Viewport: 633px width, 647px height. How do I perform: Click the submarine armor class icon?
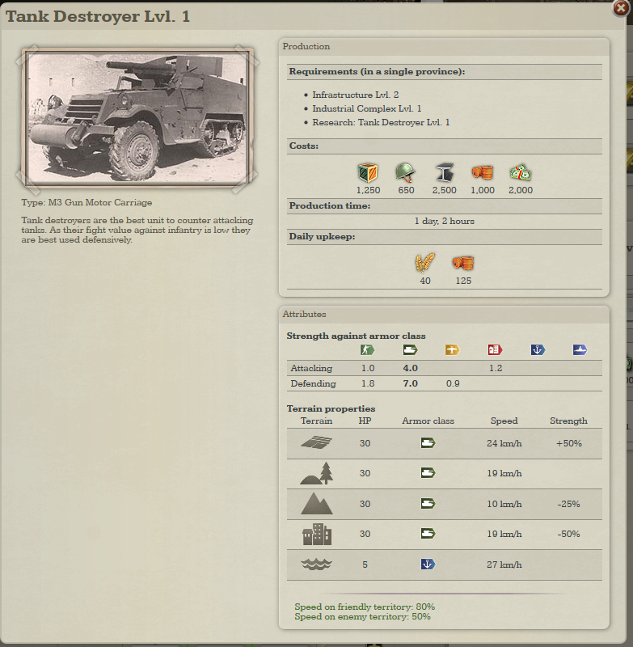[x=580, y=350]
